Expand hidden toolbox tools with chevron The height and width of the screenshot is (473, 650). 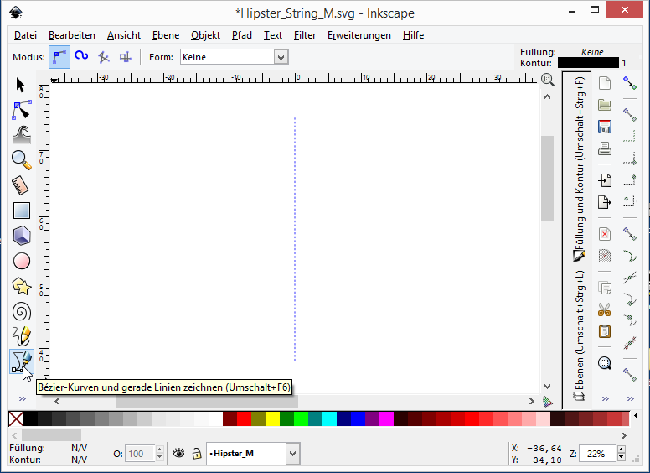tap(22, 398)
